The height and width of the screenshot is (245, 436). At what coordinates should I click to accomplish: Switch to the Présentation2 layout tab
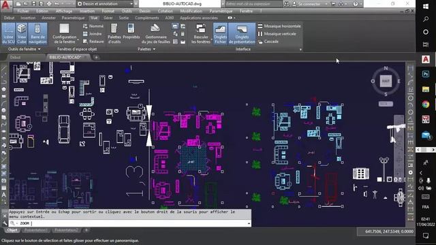coord(67,230)
